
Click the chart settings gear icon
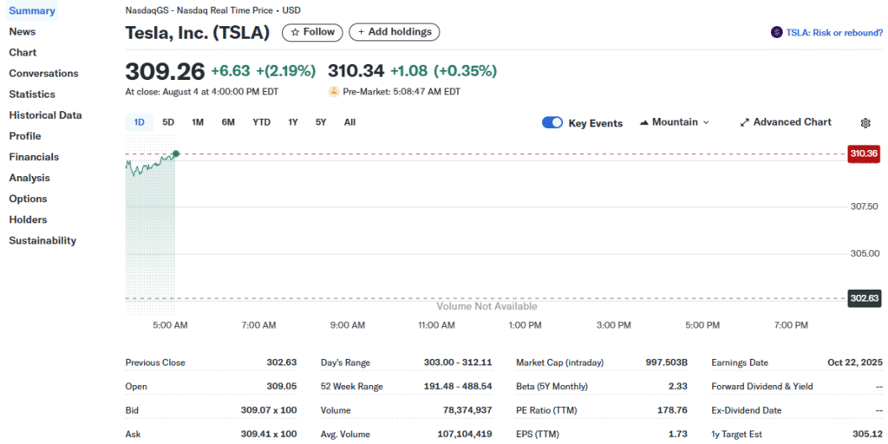(865, 123)
